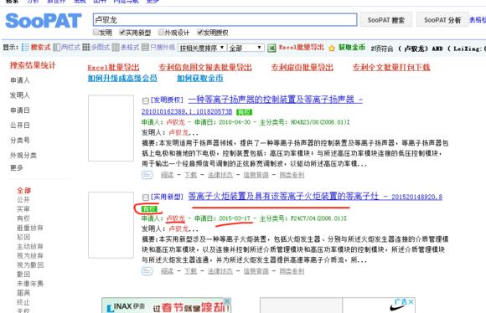
Task: Click the SooPAT 搜索 button
Action: 386,20
